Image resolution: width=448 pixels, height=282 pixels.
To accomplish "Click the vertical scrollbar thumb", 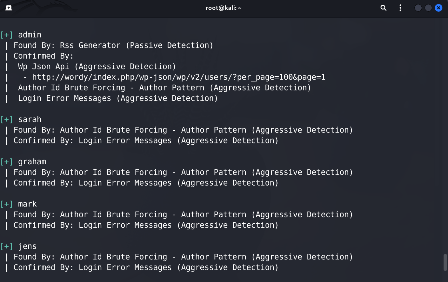I will click(x=445, y=262).
